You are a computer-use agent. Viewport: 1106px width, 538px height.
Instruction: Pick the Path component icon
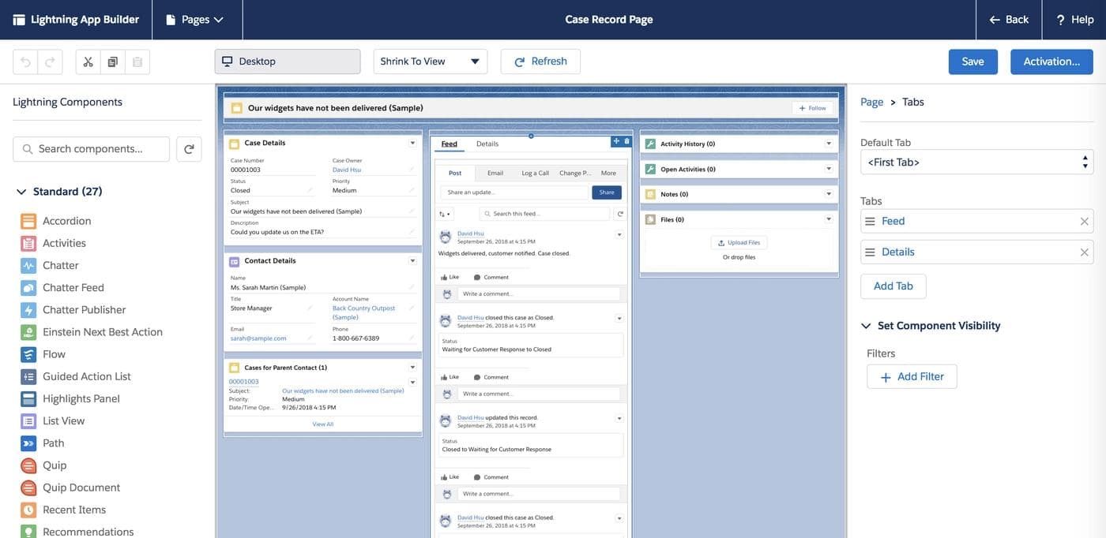pyautogui.click(x=28, y=443)
